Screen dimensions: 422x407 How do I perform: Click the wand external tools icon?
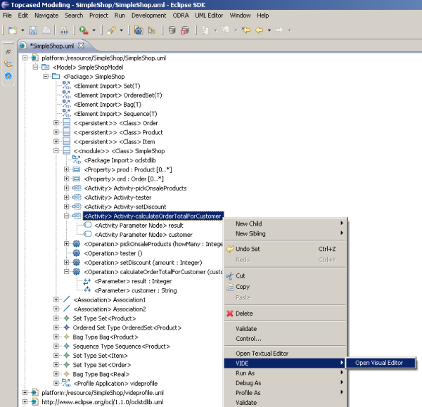click(x=111, y=30)
